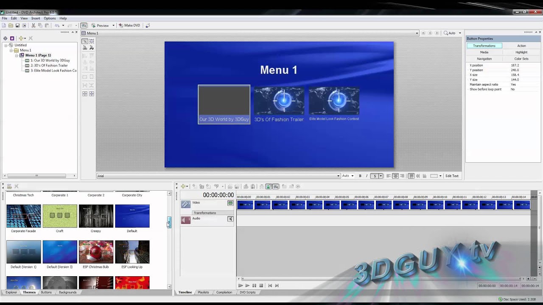
Task: Align text right in text toolbar
Action: point(402,176)
